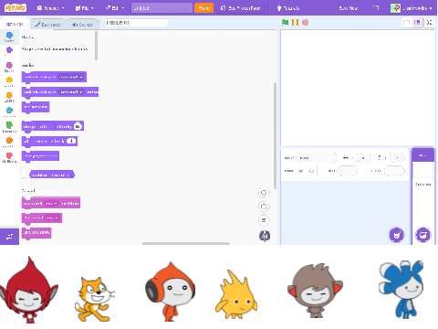Reset workspace zoom with equals icon
This screenshot has height=329, width=438.
[x=264, y=220]
